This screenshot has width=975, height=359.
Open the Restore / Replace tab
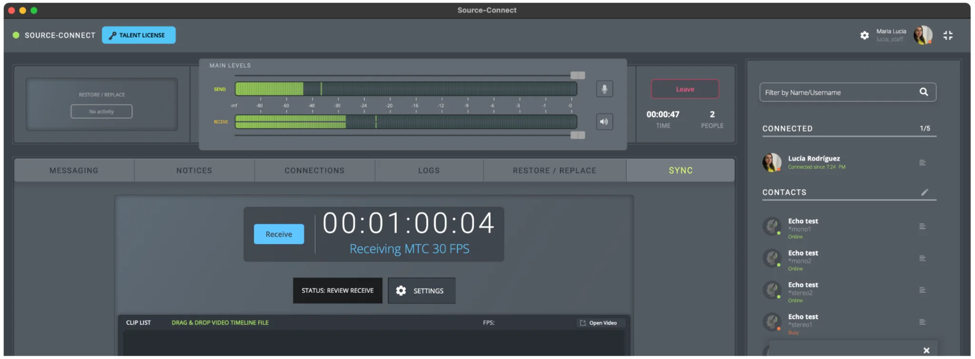[x=555, y=170]
